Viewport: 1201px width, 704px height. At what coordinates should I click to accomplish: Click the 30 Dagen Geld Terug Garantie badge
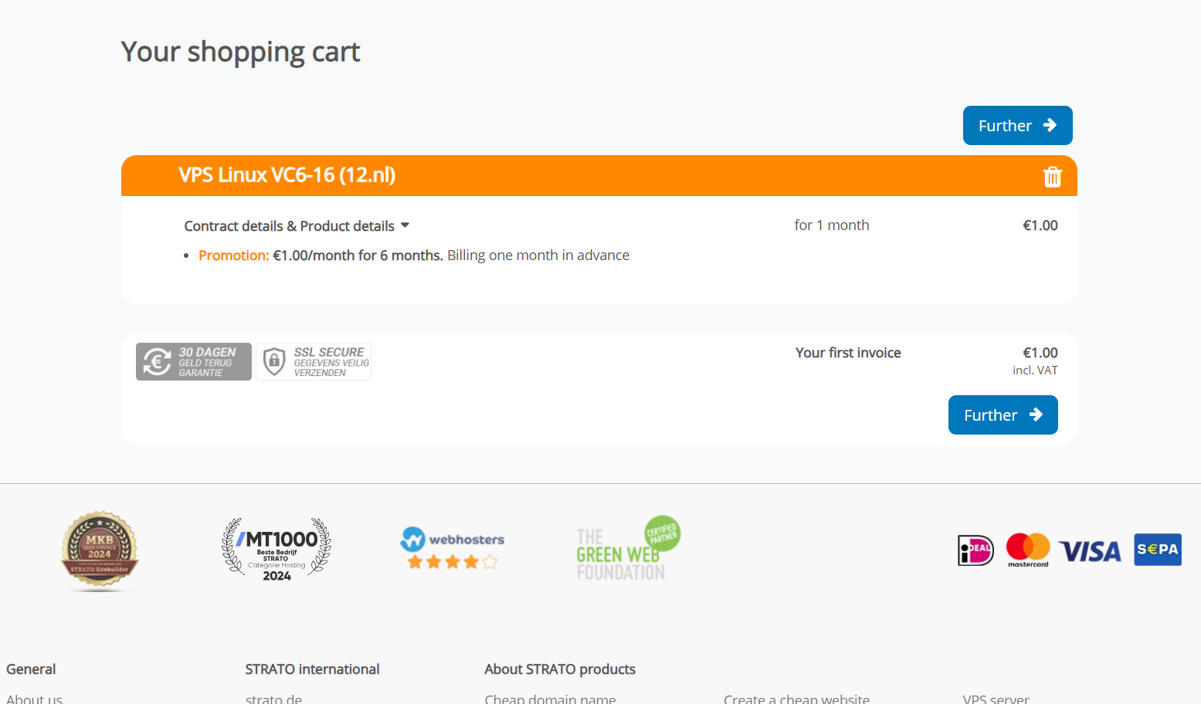tap(194, 362)
